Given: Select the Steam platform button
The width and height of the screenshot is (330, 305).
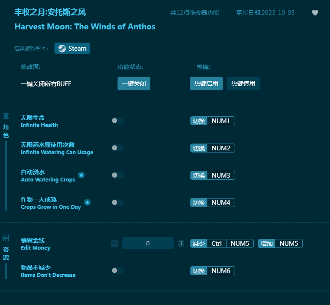Looking at the screenshot, I should (x=72, y=49).
